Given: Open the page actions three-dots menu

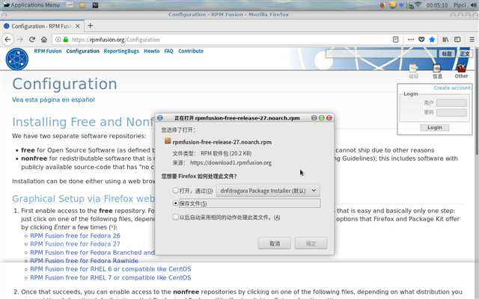Looking at the screenshot, I should [x=411, y=40].
